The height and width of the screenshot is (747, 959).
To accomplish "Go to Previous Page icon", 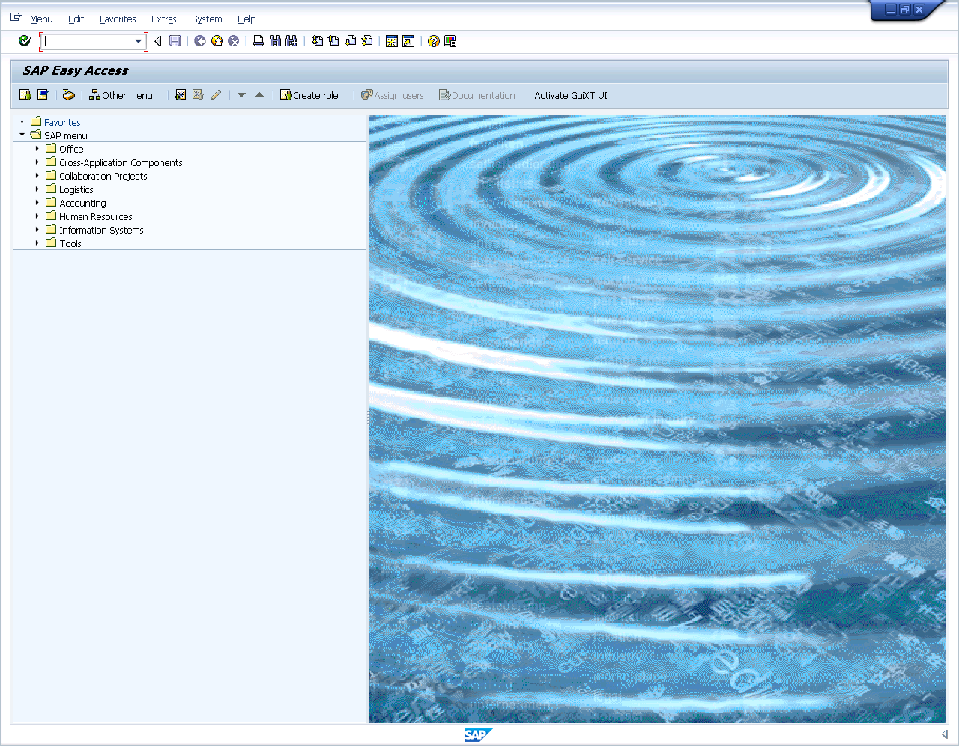I will 334,41.
